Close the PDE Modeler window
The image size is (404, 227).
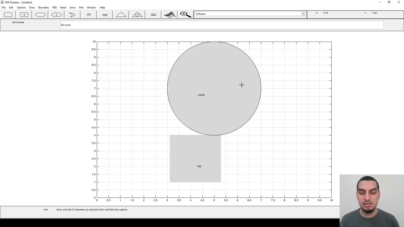[399, 2]
